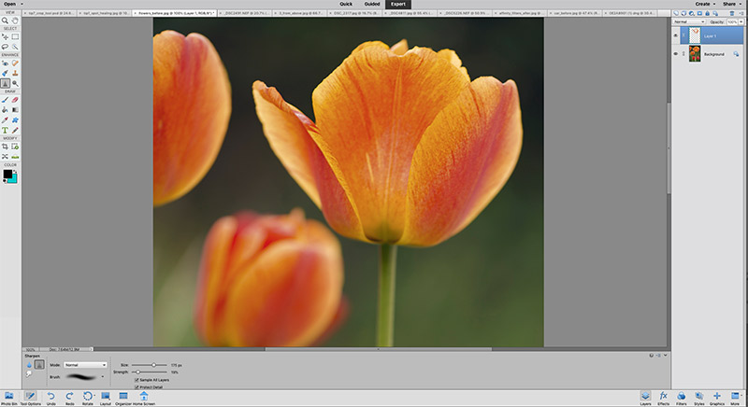Toggle the Layers panel button
Image resolution: width=748 pixels, height=407 pixels.
(x=645, y=398)
